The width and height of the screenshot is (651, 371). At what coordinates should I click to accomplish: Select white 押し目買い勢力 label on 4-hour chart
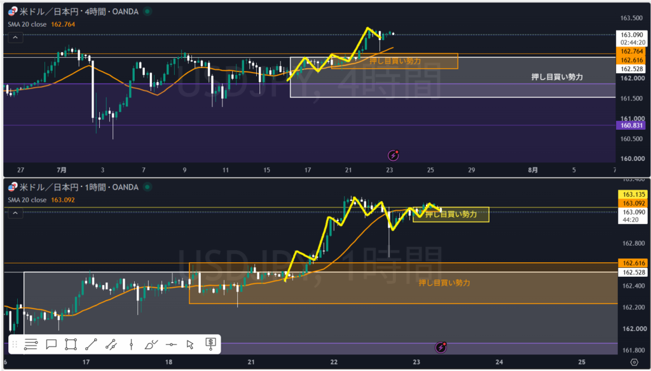[x=557, y=77]
